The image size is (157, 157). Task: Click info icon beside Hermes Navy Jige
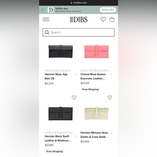(x=76, y=74)
